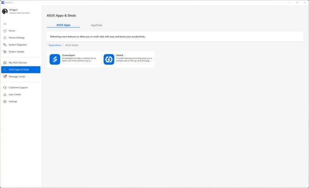Choose the ASUS Switch filter link
Image resolution: width=309 pixels, height=188 pixels.
coord(72,45)
